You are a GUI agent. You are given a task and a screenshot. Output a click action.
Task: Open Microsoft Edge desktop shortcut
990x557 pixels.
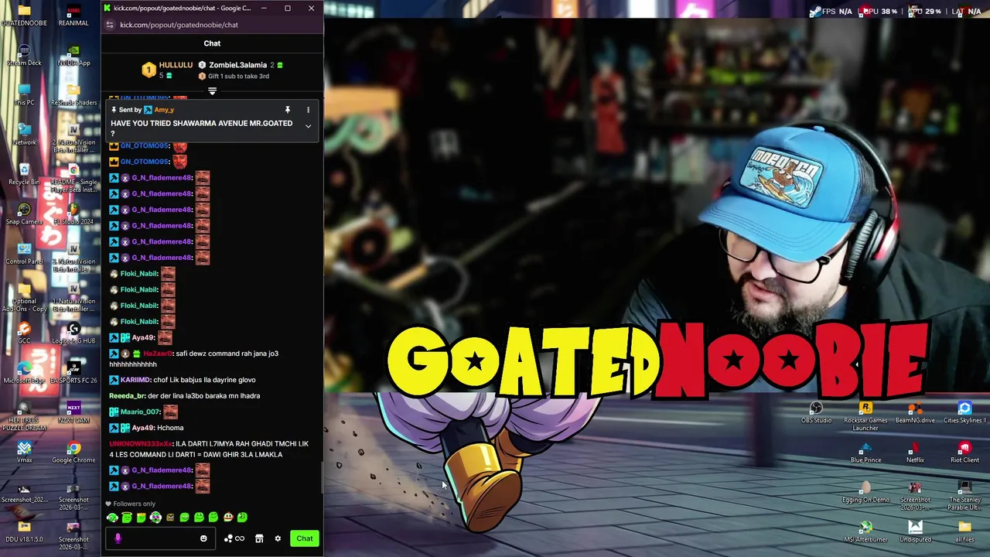click(x=24, y=372)
